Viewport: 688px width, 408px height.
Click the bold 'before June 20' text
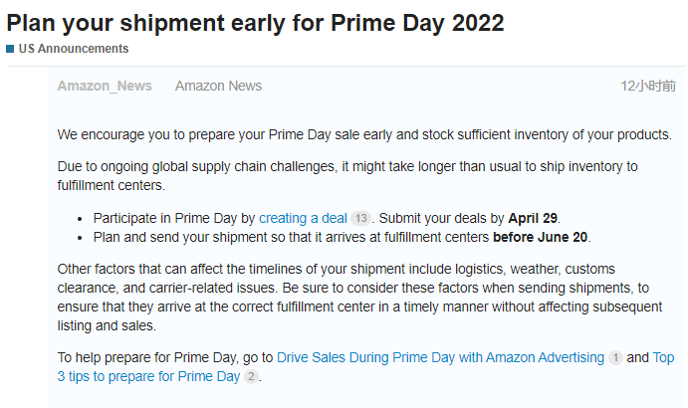tap(540, 237)
